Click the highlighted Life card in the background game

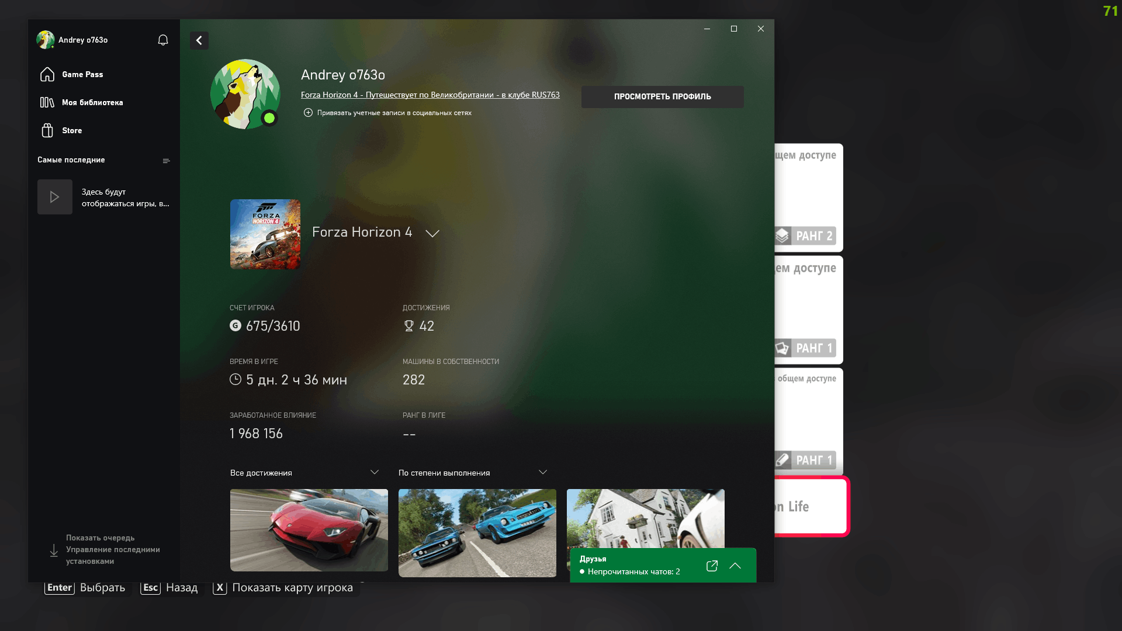[811, 507]
